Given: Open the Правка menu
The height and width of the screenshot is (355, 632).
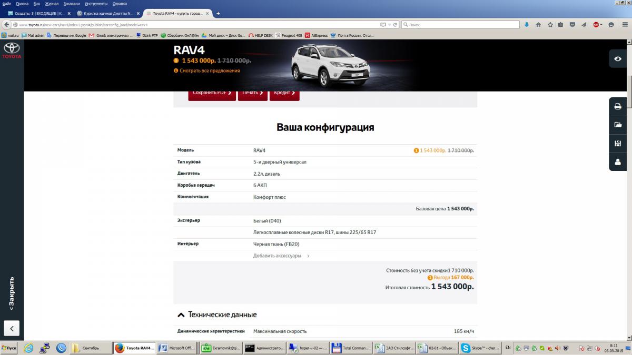Looking at the screenshot, I should (x=22, y=3).
